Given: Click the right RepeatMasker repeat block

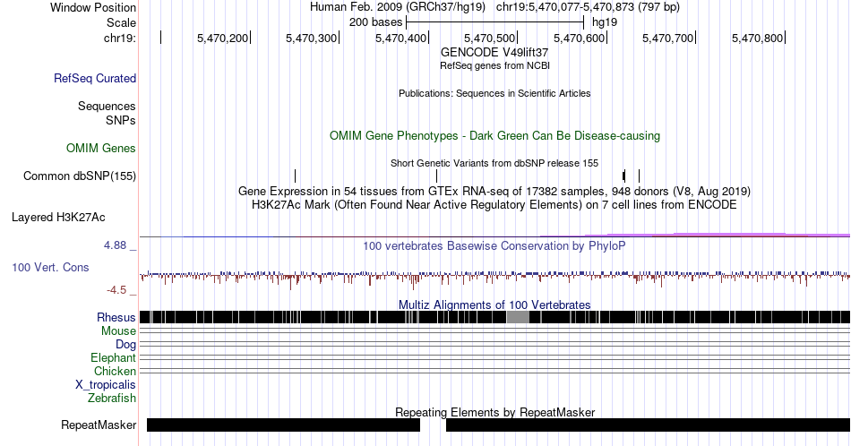Looking at the screenshot, I should (648, 425).
